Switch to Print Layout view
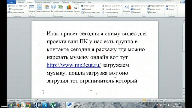This screenshot has width=192, height=108. (x=145, y=100)
